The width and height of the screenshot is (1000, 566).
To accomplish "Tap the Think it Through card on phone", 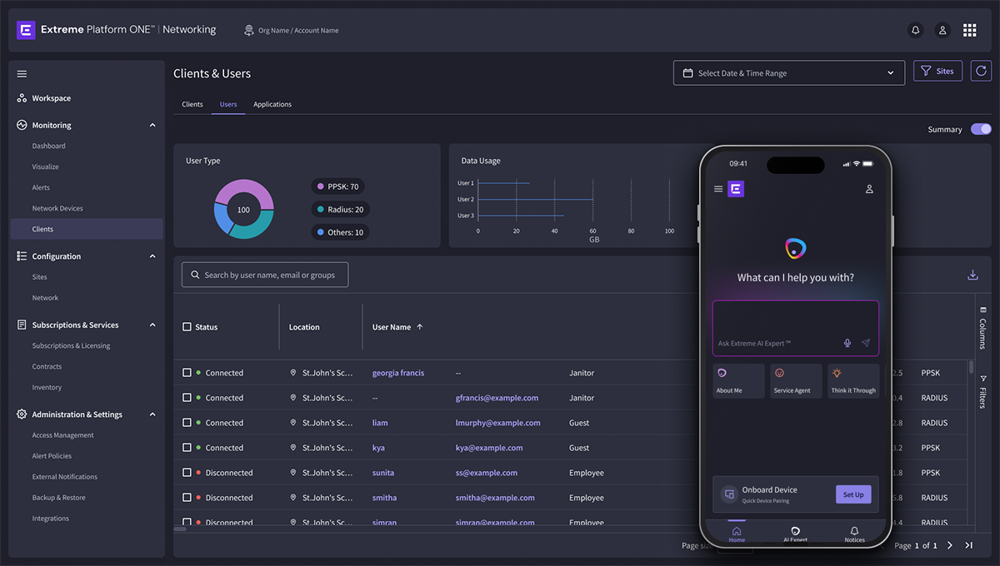I will (x=853, y=381).
